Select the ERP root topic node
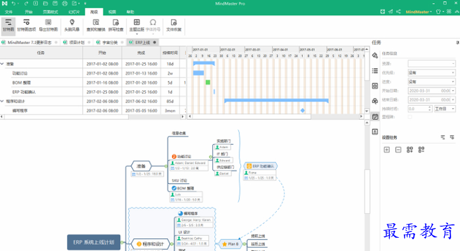460x251 pixels. pos(94,242)
